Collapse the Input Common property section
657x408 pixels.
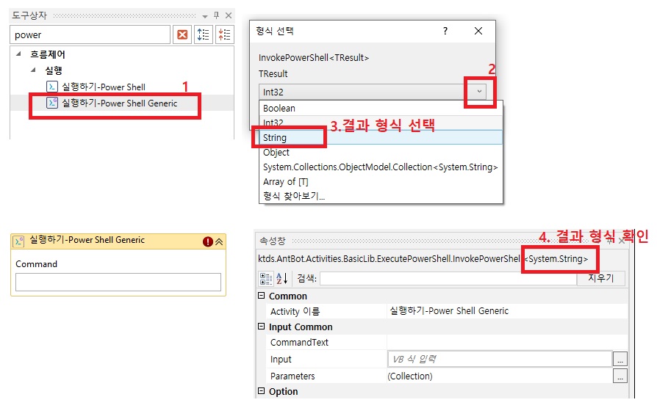pyautogui.click(x=262, y=327)
